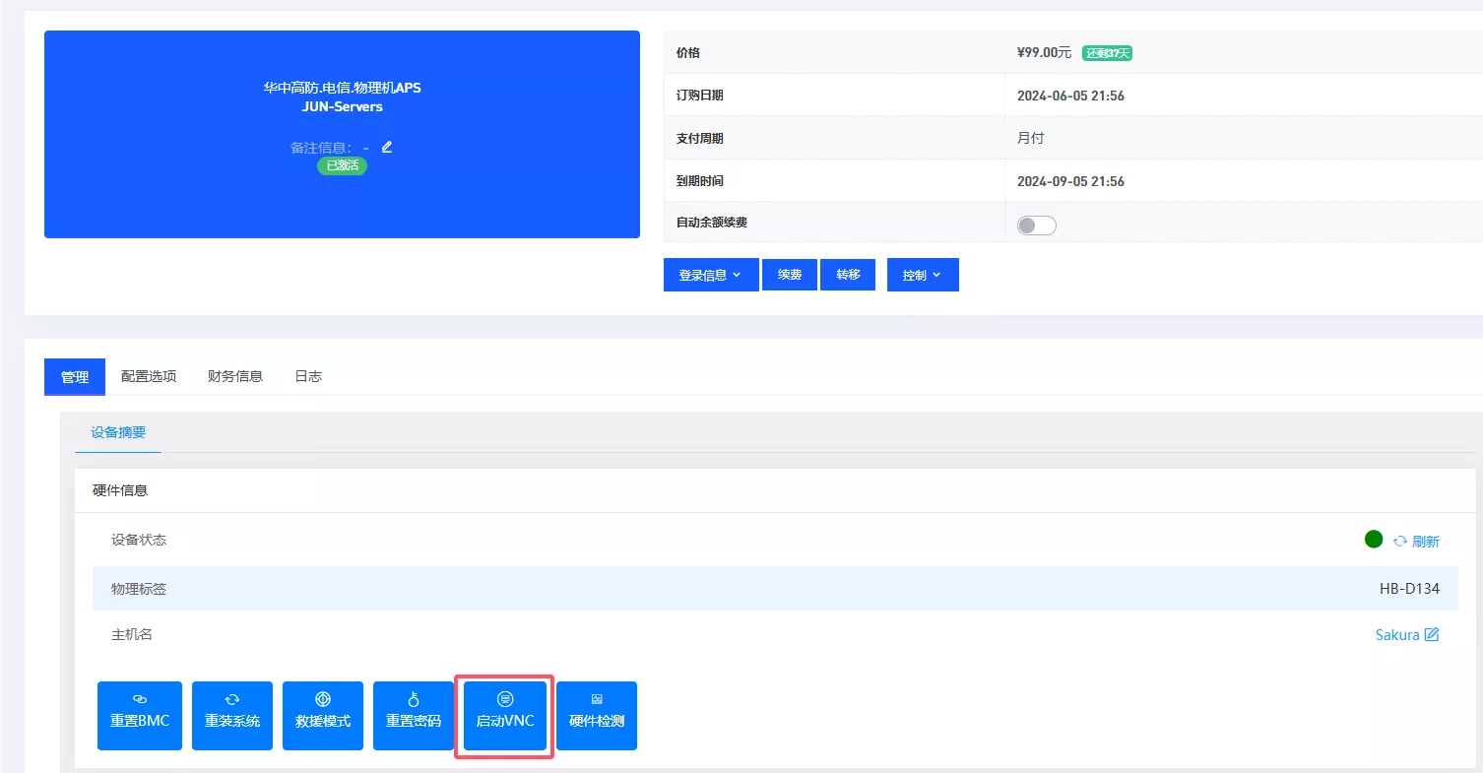Screen dimensions: 1483x773
Task: Click the 重装系统 reinstall icon button
Action: click(x=232, y=715)
